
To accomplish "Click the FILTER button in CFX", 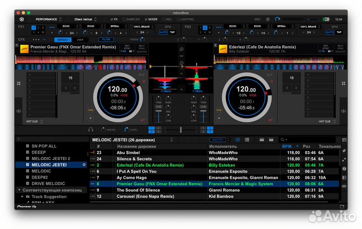I will 106,39.
